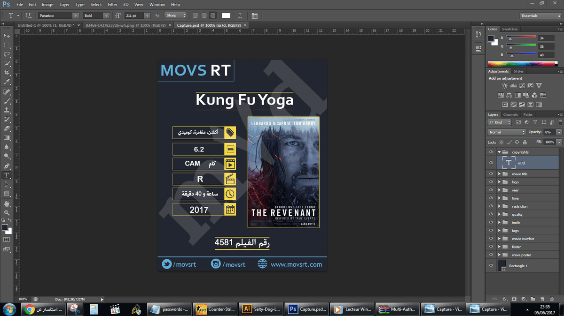The width and height of the screenshot is (564, 316).
Task: Select the Pen tool
Action: coord(7,166)
